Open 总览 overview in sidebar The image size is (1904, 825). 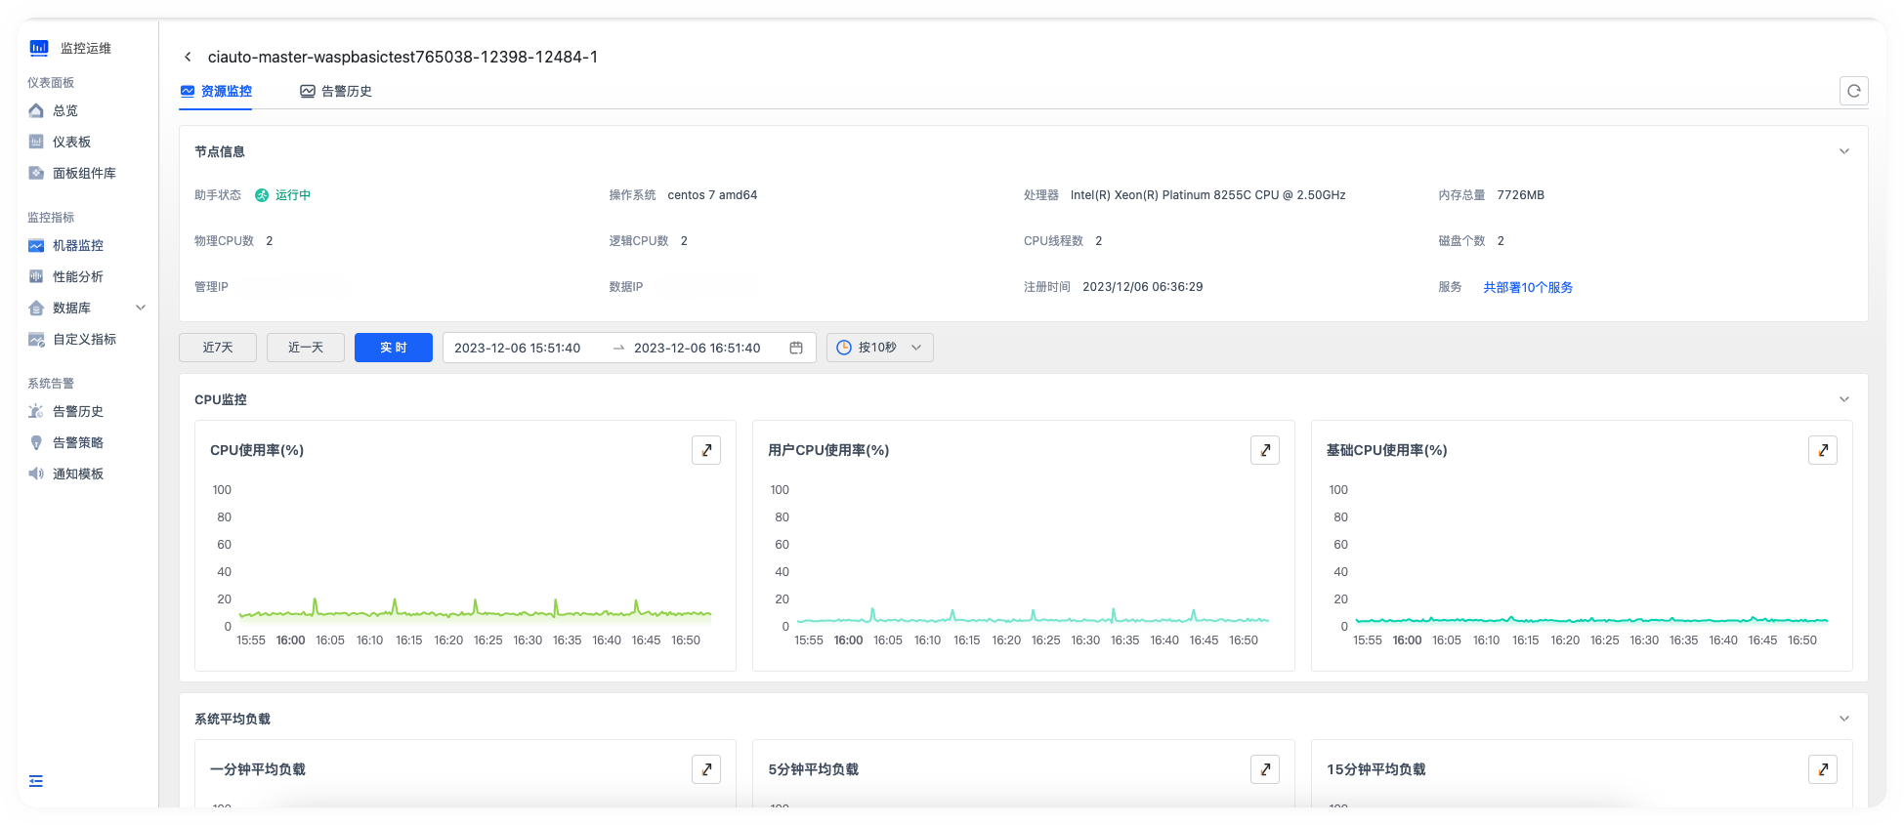point(65,111)
